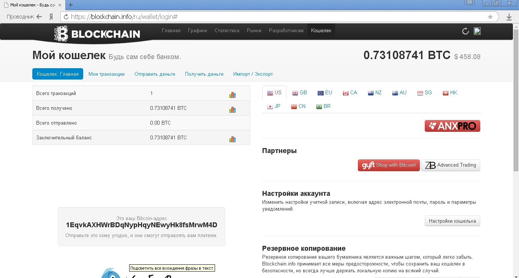
Task: Select the BR currency tab
Action: tap(323, 106)
